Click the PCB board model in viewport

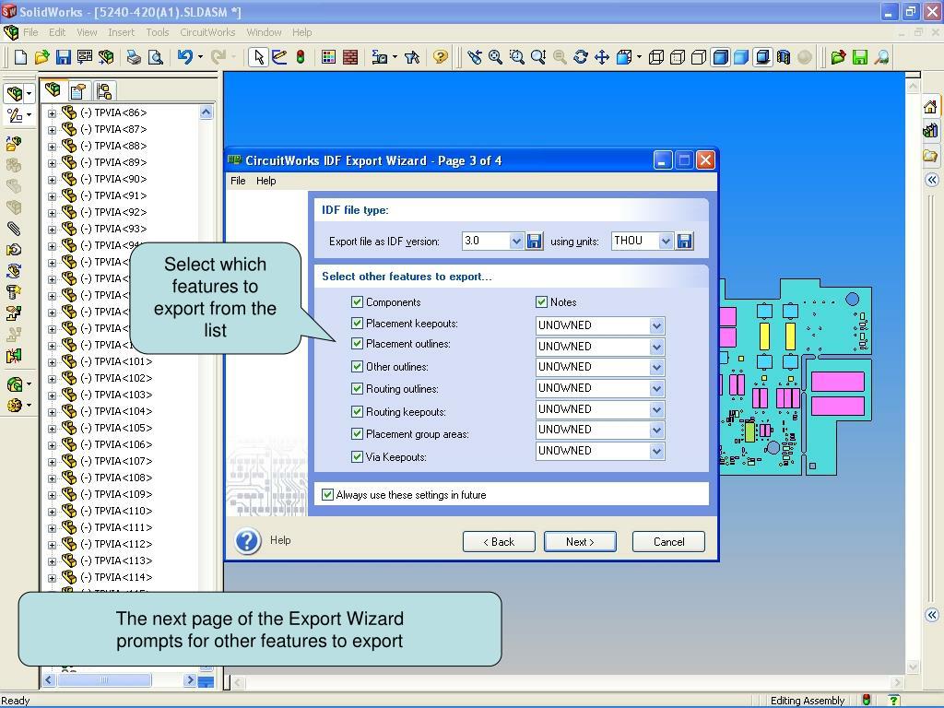[795, 379]
